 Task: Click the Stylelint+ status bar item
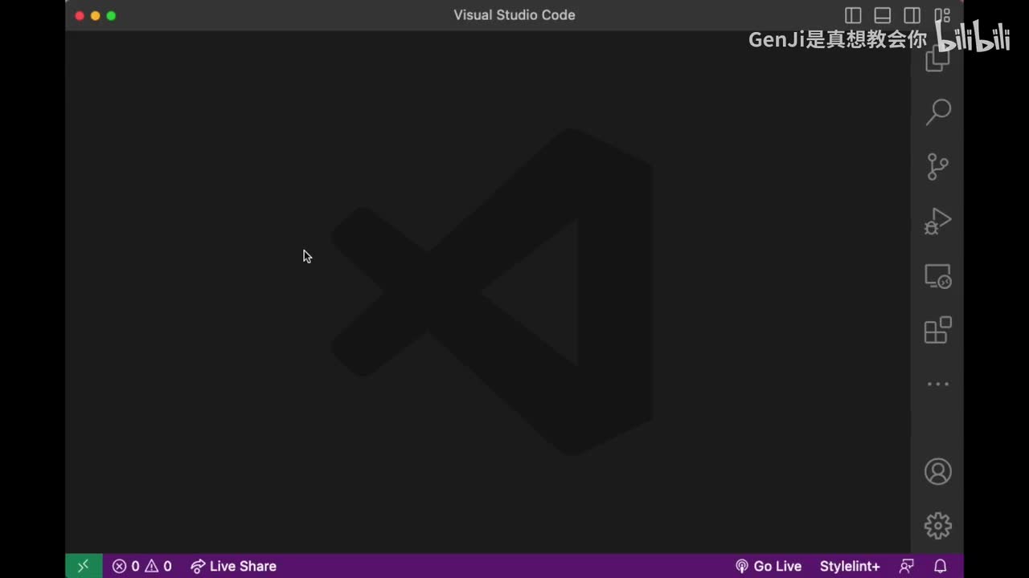[850, 566]
